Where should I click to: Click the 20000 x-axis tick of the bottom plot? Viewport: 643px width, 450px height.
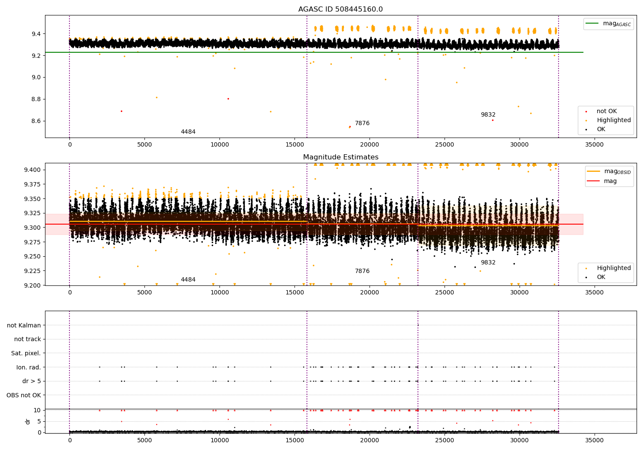[370, 440]
